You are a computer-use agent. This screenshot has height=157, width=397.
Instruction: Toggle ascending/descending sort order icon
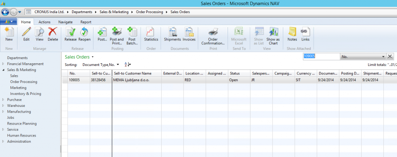pyautogui.click(x=128, y=65)
